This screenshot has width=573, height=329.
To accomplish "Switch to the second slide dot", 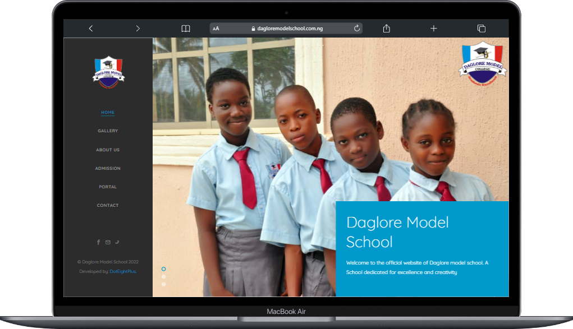I will click(163, 277).
